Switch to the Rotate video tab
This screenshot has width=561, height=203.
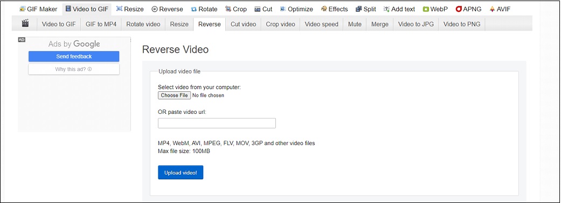coord(143,24)
